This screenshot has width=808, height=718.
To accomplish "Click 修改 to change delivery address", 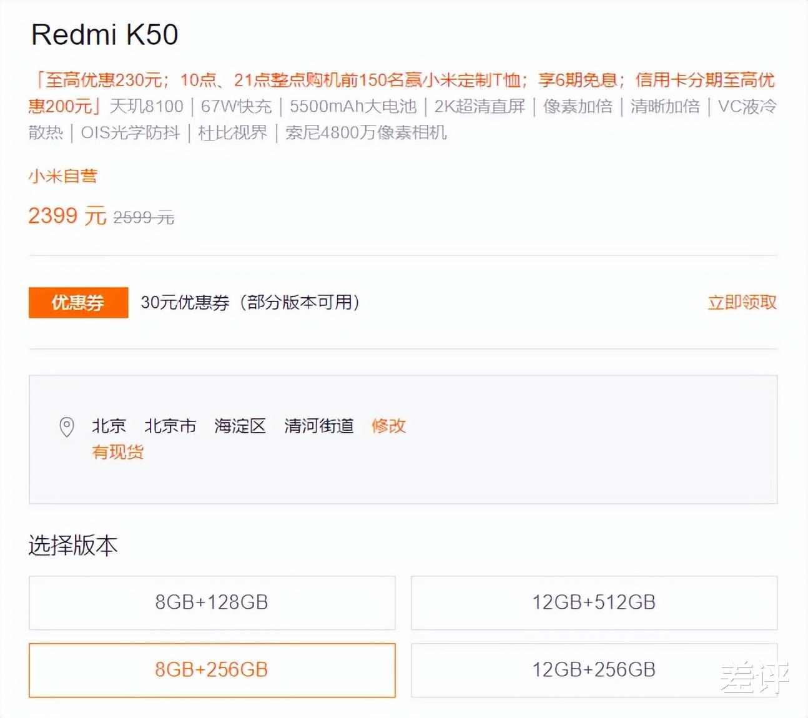I will point(388,426).
